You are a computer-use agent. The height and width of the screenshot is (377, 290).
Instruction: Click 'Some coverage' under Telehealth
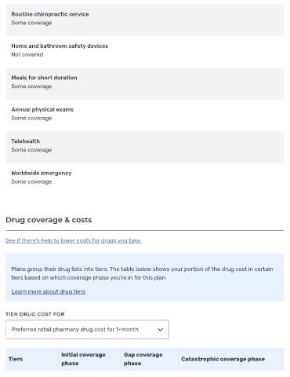click(31, 150)
